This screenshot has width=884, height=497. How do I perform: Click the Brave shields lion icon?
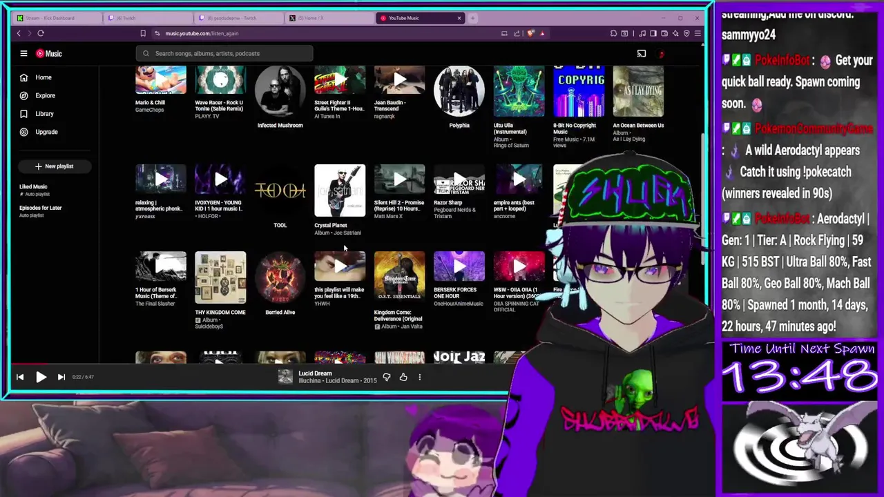pyautogui.click(x=530, y=33)
